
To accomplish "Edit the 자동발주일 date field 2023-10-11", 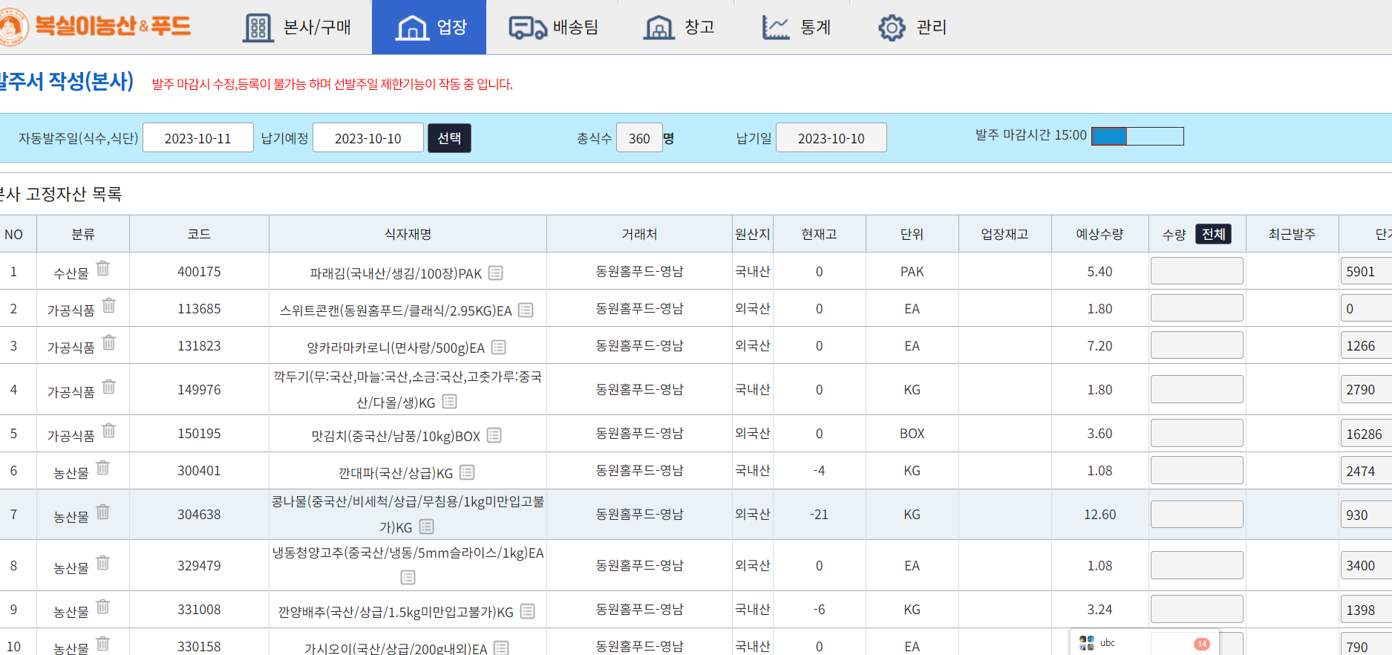I will [x=198, y=138].
